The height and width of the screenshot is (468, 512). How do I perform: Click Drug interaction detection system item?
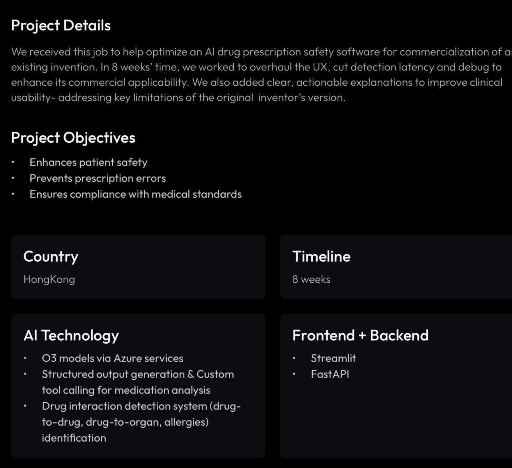pos(141,422)
